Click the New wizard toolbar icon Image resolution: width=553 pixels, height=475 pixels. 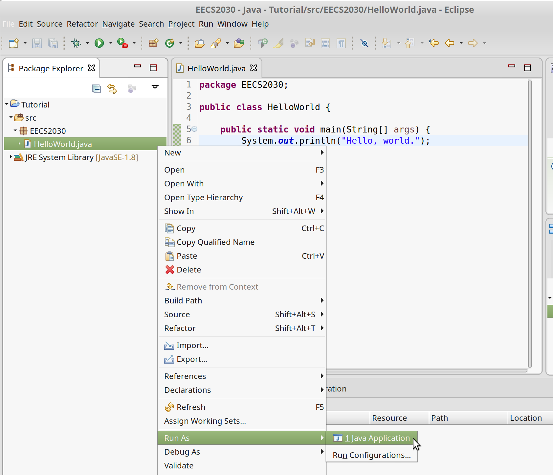pyautogui.click(x=14, y=43)
